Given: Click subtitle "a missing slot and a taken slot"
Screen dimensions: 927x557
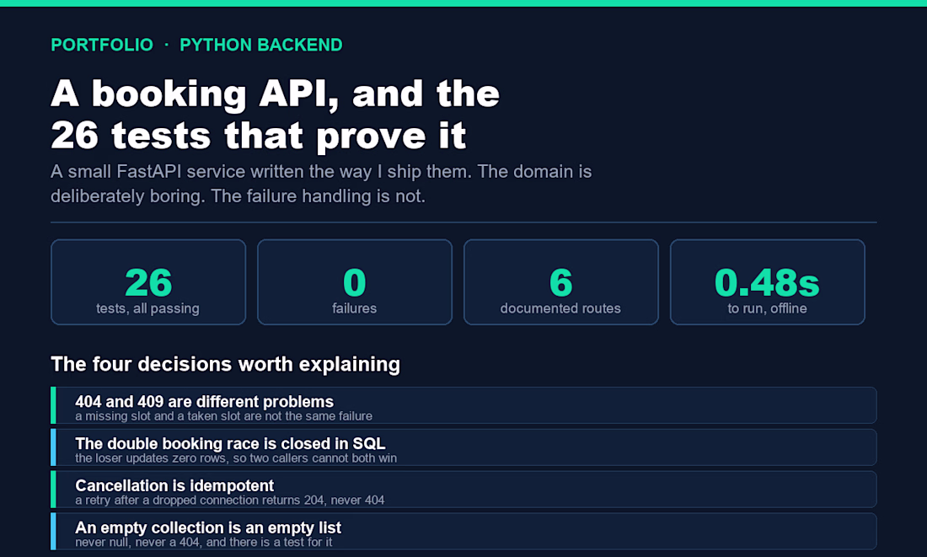Looking at the screenshot, I should click(x=223, y=416).
